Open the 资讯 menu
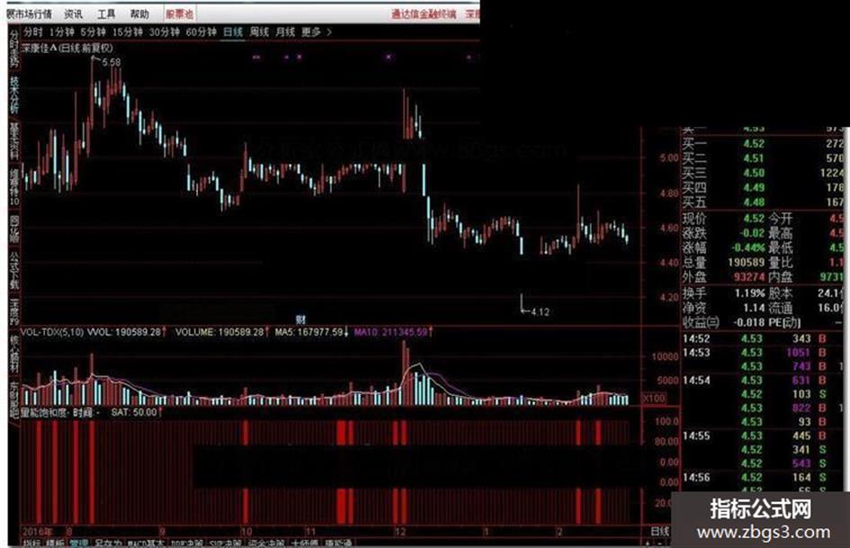This screenshot has height=548, width=850. (73, 14)
